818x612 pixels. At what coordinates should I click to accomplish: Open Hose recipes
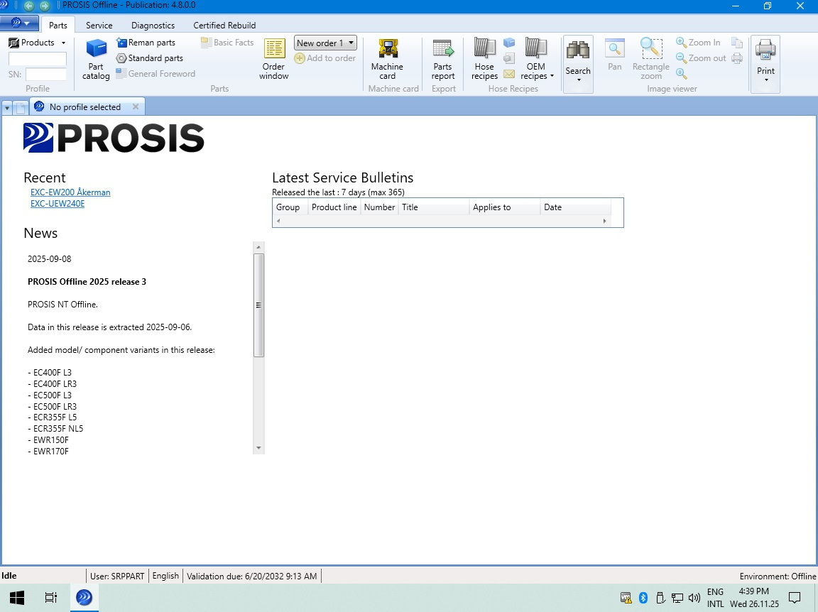pyautogui.click(x=484, y=58)
